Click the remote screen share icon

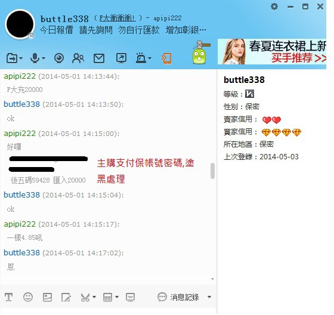121,58
